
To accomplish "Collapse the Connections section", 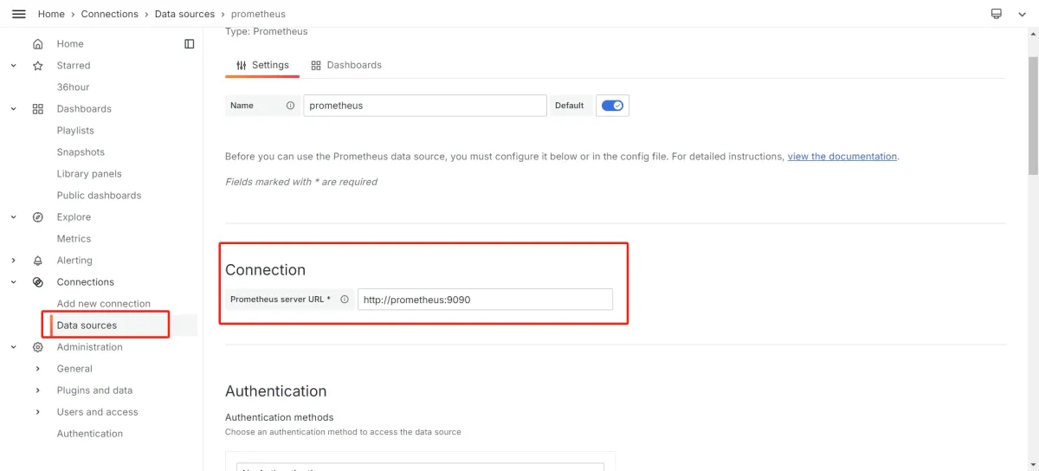I will [x=13, y=282].
